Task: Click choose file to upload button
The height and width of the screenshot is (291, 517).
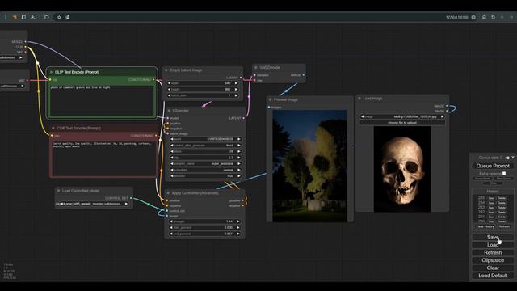Action: pos(402,122)
